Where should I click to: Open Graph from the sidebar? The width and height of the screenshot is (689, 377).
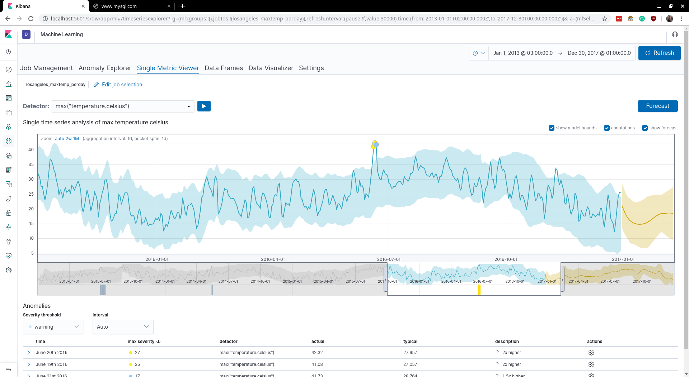click(9, 227)
